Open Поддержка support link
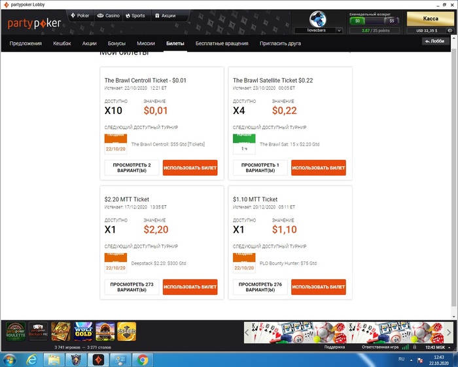 click(x=334, y=347)
